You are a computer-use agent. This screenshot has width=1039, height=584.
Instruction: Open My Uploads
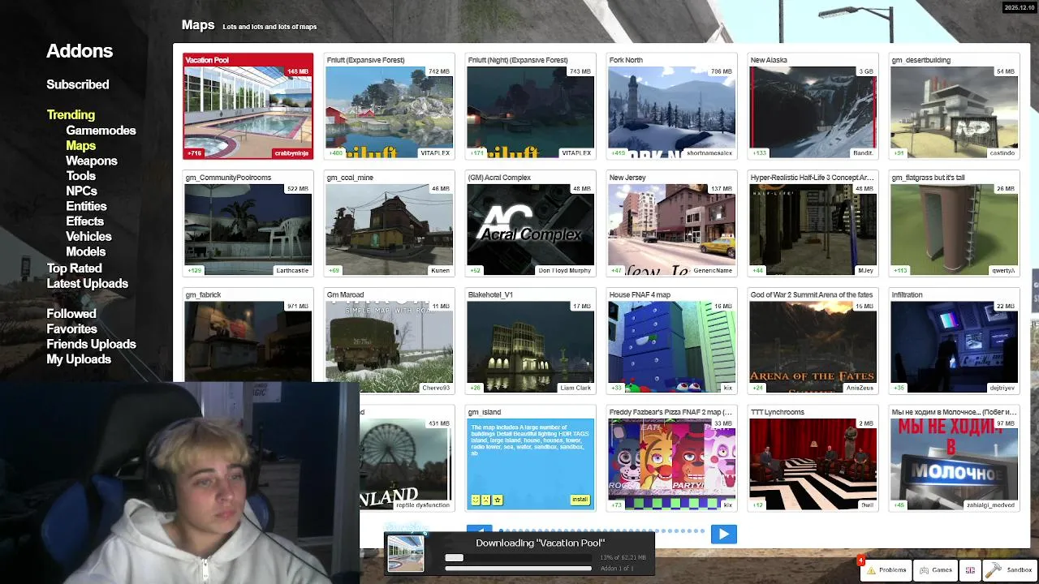coord(79,359)
